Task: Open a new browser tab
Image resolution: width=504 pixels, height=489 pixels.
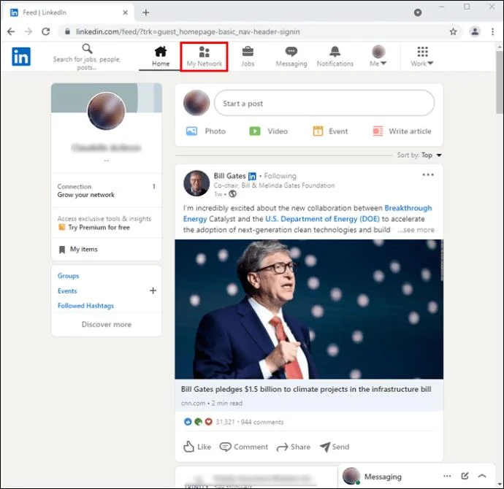Action: (145, 12)
